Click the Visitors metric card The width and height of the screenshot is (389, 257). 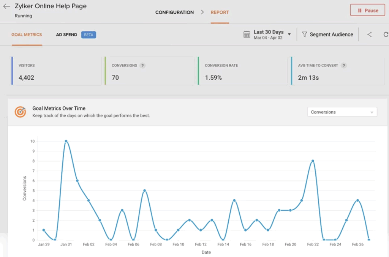click(x=56, y=71)
